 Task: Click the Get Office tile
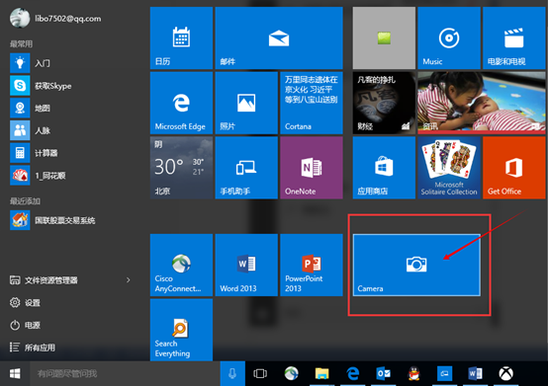[514, 168]
